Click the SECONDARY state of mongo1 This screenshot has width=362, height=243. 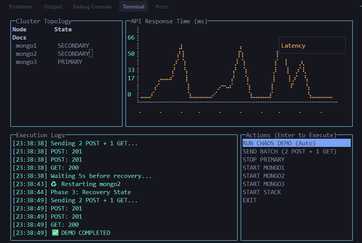point(73,46)
